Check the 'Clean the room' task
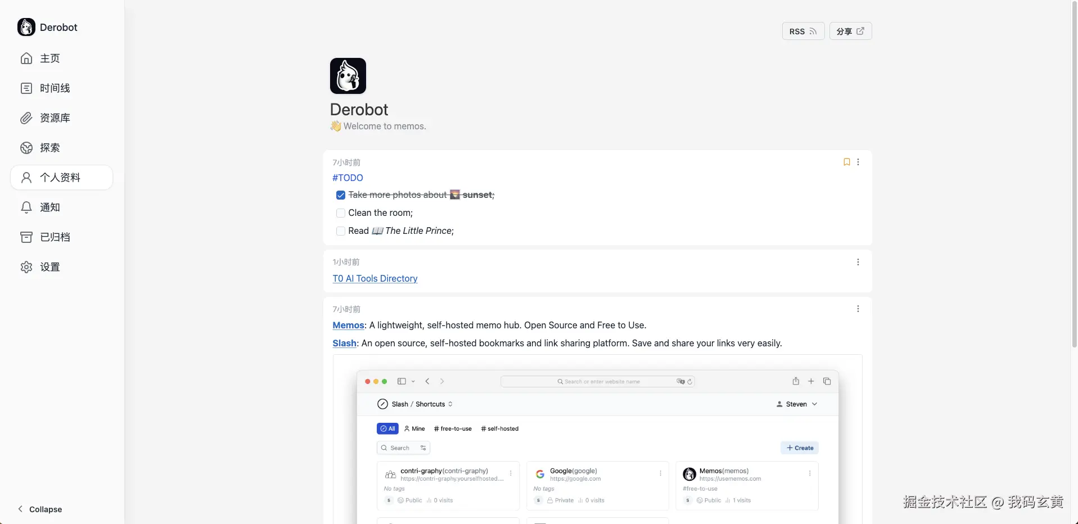The image size is (1078, 524). [x=341, y=213]
